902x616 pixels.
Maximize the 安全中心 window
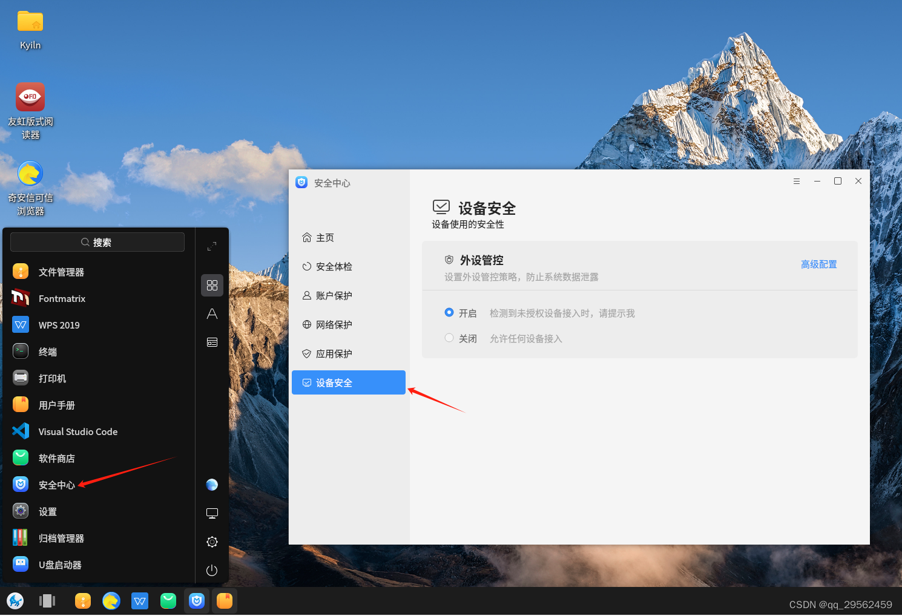point(838,181)
